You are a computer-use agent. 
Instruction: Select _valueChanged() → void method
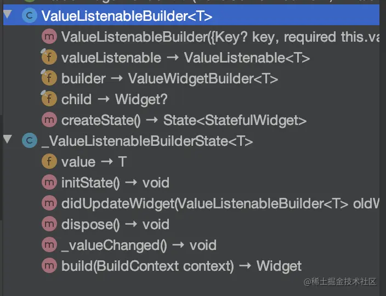(x=139, y=245)
